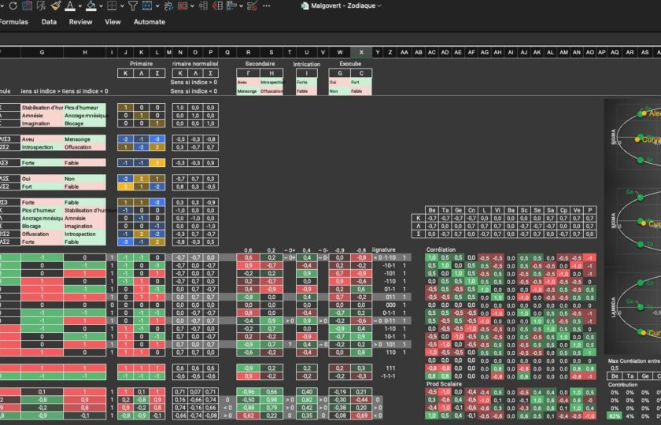Open the three-dots more commands menu
Viewport: 661px width, 425px height.
[x=267, y=6]
